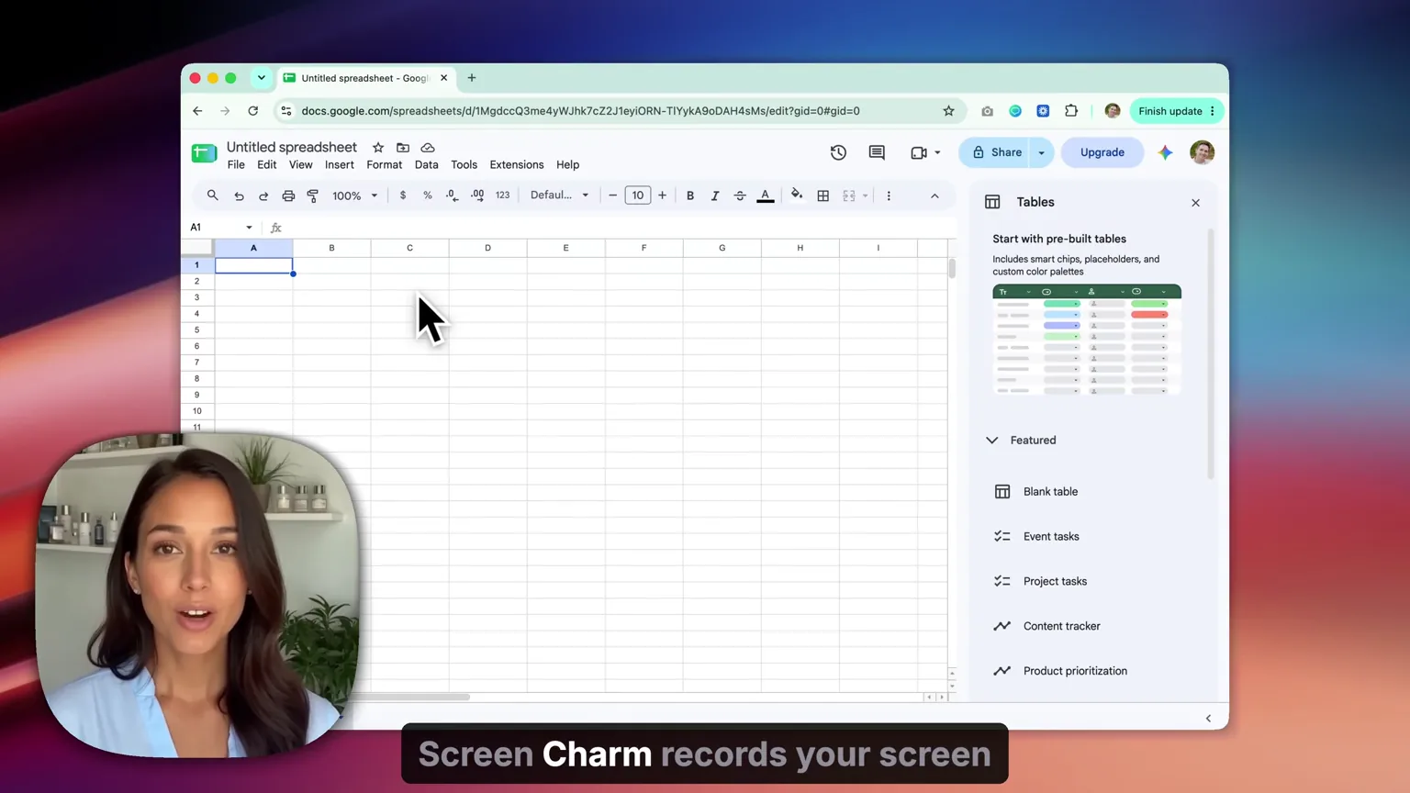Screen dimensions: 1410x793
Task: Open the Insert menu
Action: [x=339, y=164]
